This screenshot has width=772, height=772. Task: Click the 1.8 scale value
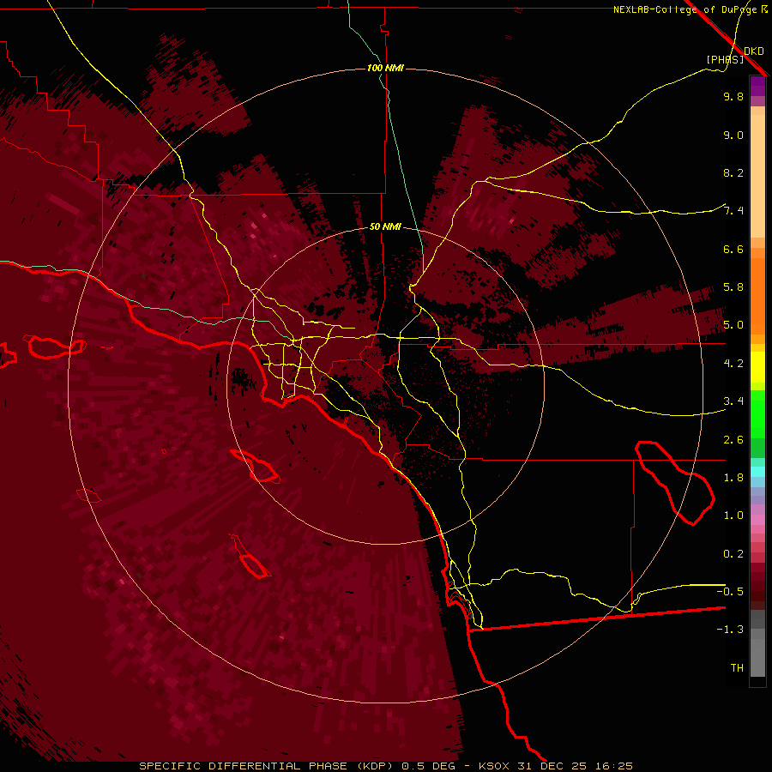pyautogui.click(x=733, y=478)
